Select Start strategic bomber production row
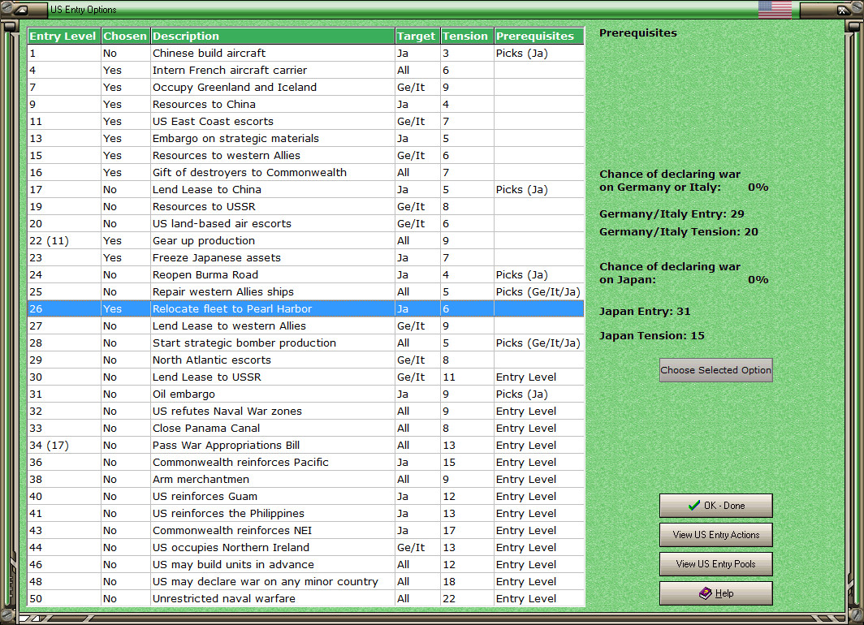The width and height of the screenshot is (864, 625). (306, 343)
